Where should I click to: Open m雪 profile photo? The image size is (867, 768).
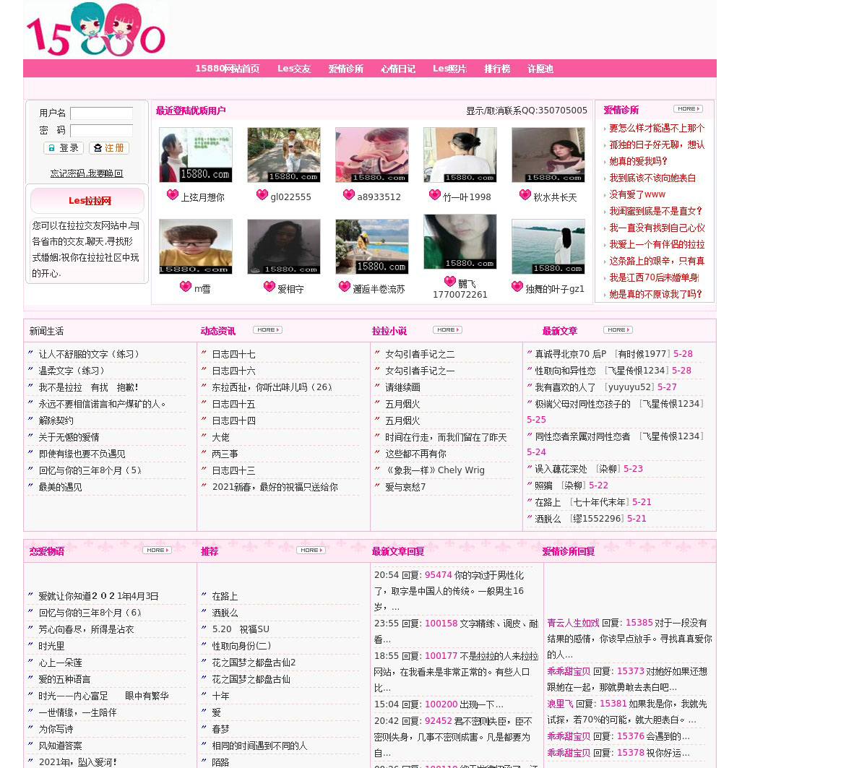point(196,246)
